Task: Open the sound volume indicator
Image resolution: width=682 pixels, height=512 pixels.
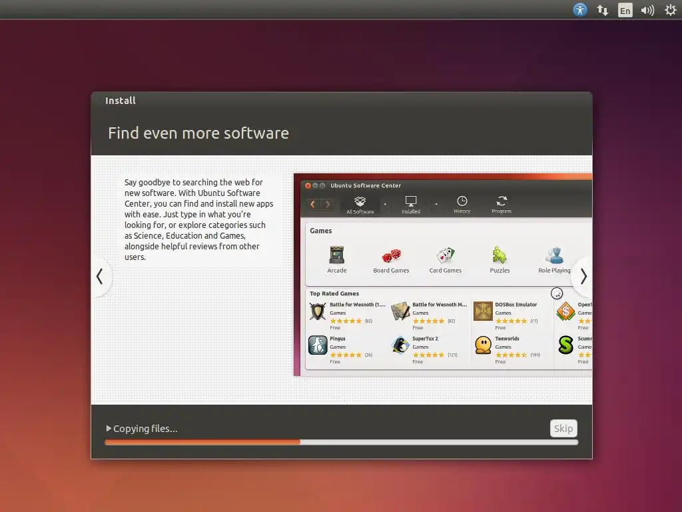Action: point(647,10)
